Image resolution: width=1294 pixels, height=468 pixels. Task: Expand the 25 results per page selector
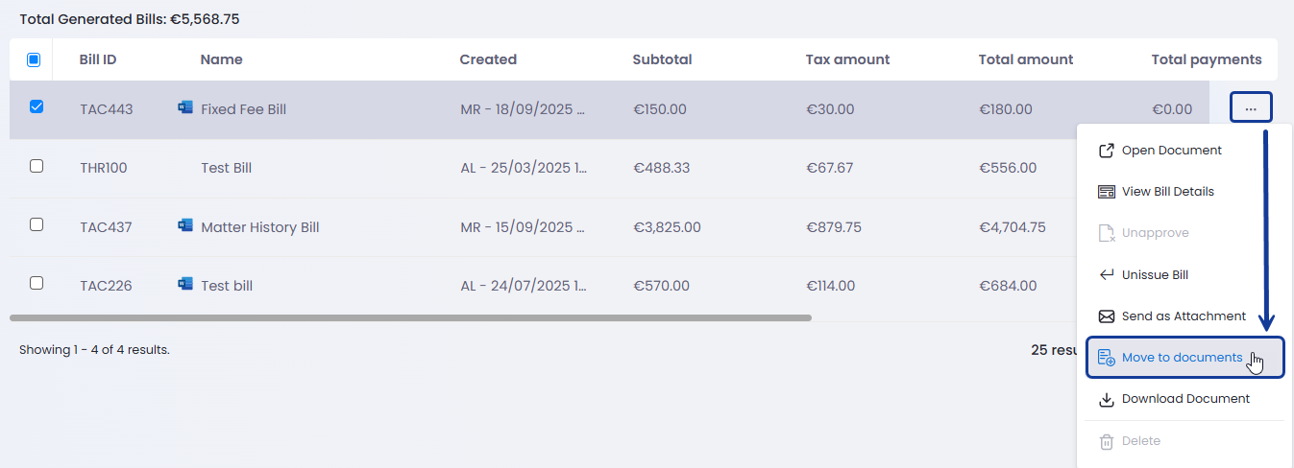(1052, 350)
